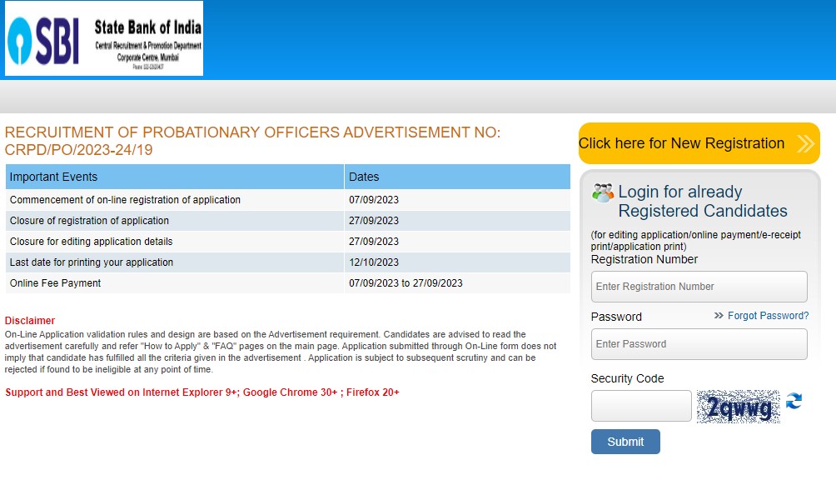Click into the Security Code text box
The width and height of the screenshot is (836, 480).
pos(641,406)
